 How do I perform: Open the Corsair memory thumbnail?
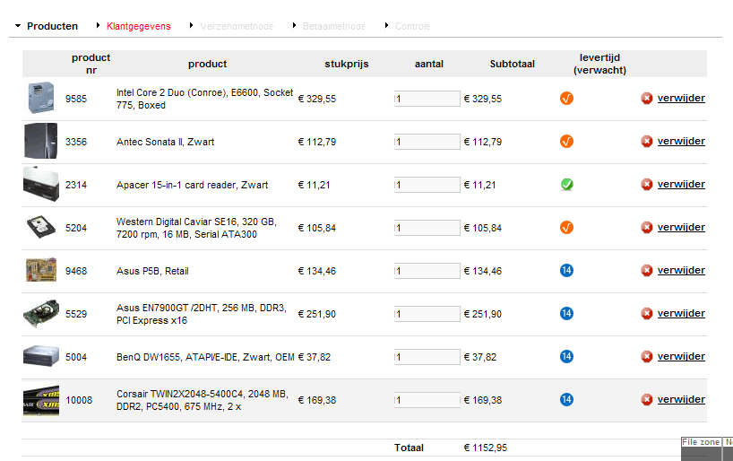coord(41,400)
